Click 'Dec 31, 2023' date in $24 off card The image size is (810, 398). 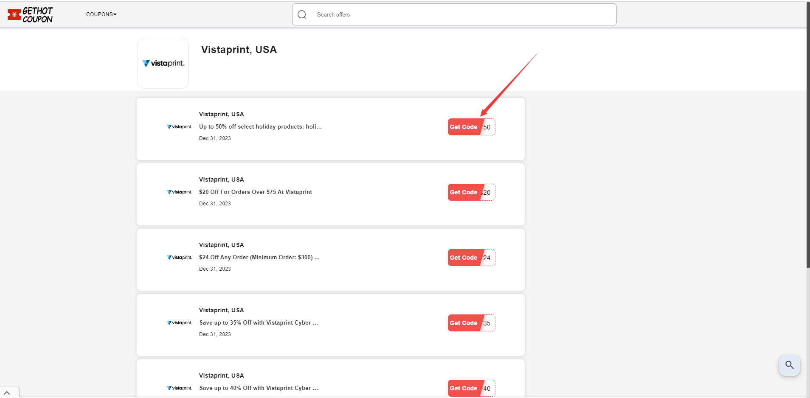pos(215,269)
